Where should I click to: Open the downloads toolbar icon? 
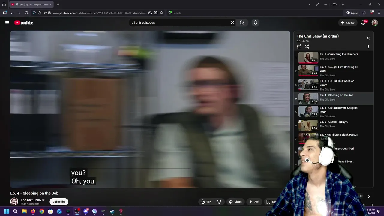[x=156, y=13]
